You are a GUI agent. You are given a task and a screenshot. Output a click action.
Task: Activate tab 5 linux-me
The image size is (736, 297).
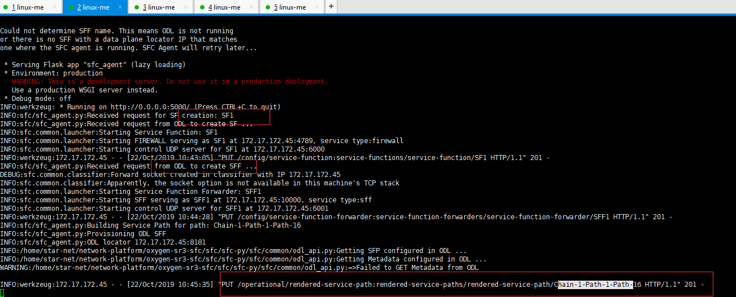pos(289,7)
